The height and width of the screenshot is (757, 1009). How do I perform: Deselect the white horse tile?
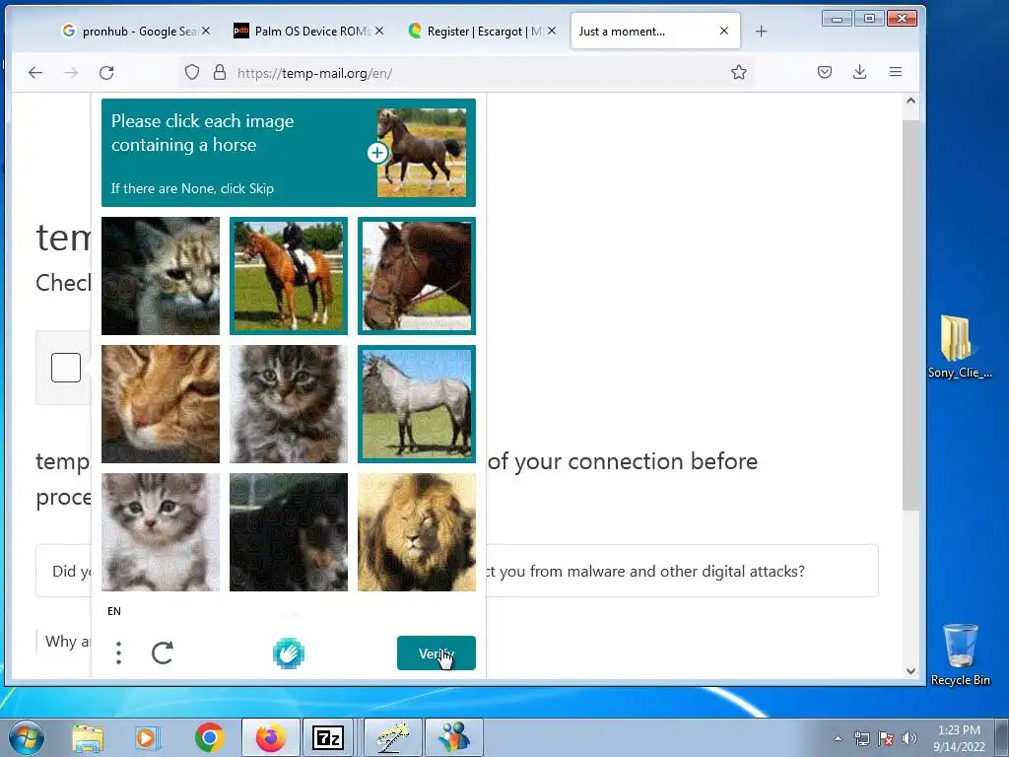coord(417,403)
